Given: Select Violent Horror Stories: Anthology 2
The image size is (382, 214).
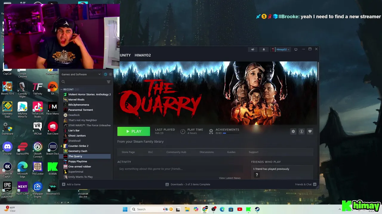Looking at the screenshot, I should tap(87, 95).
